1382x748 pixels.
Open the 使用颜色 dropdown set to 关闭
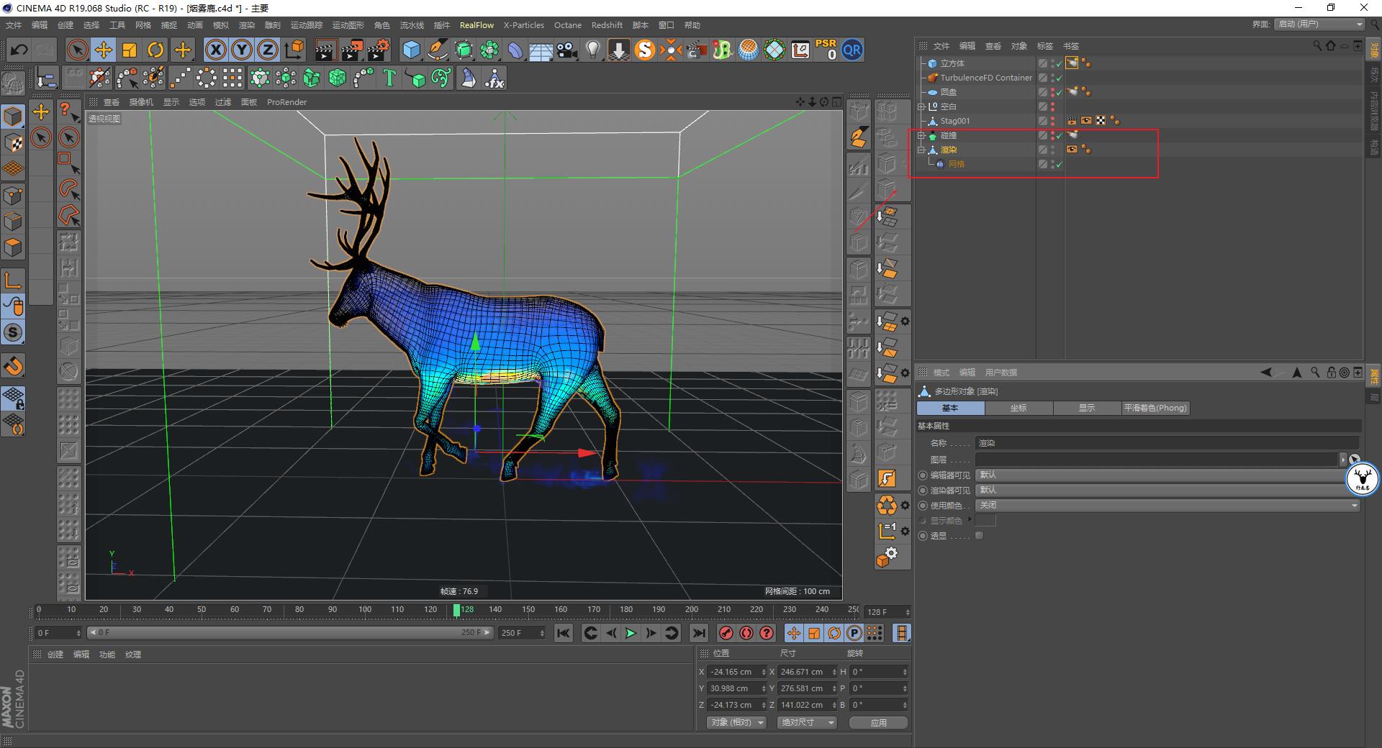1166,505
